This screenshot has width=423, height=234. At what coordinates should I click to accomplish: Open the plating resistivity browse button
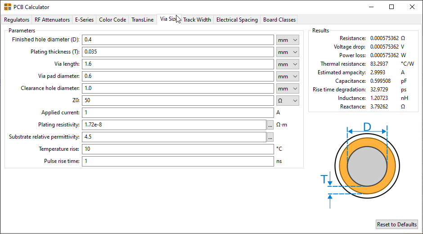270,125
